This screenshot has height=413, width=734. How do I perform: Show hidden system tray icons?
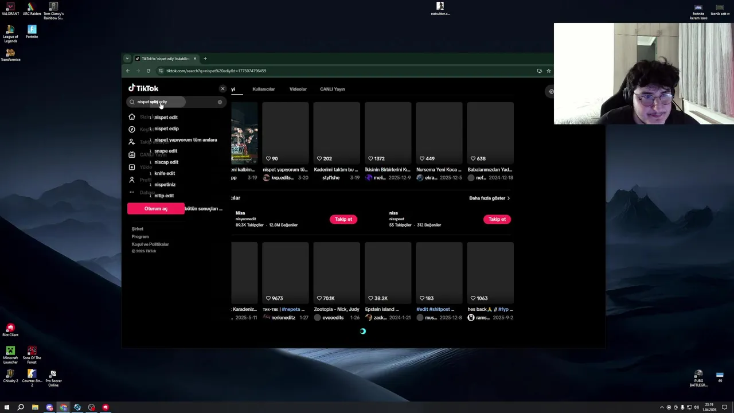coord(662,407)
